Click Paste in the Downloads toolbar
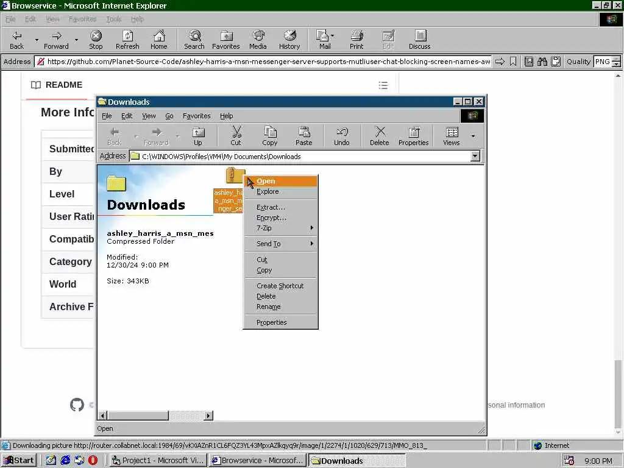The image size is (624, 468). tap(303, 136)
